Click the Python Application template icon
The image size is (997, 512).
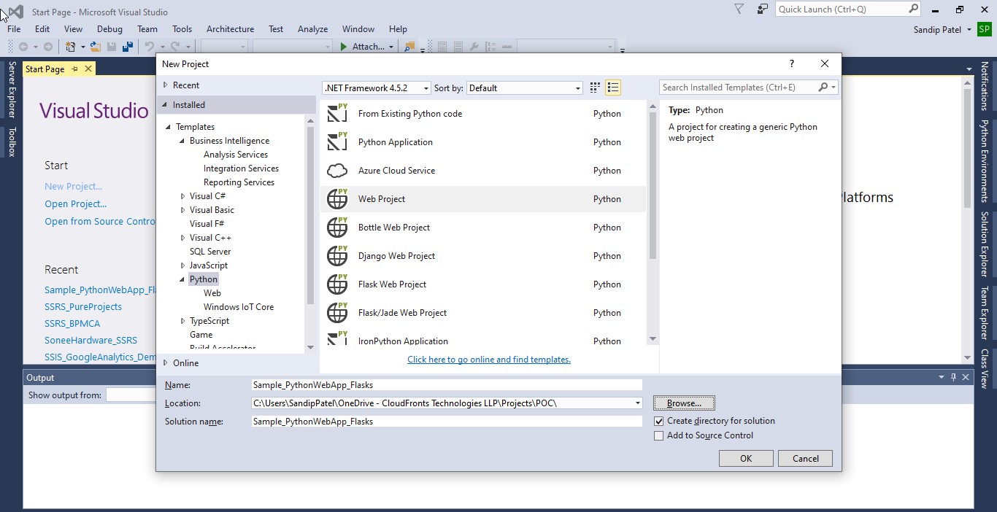pyautogui.click(x=337, y=142)
